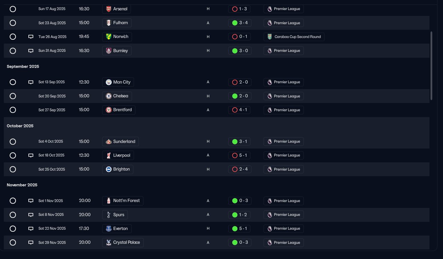This screenshot has height=259, width=443.
Task: Open the Nott'm Forest team button
Action: pyautogui.click(x=123, y=201)
